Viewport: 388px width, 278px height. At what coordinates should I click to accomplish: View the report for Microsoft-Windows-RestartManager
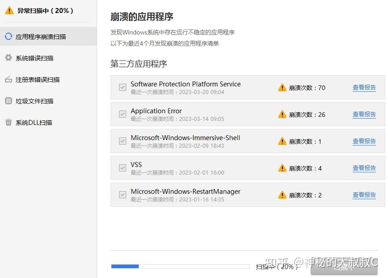coord(364,195)
